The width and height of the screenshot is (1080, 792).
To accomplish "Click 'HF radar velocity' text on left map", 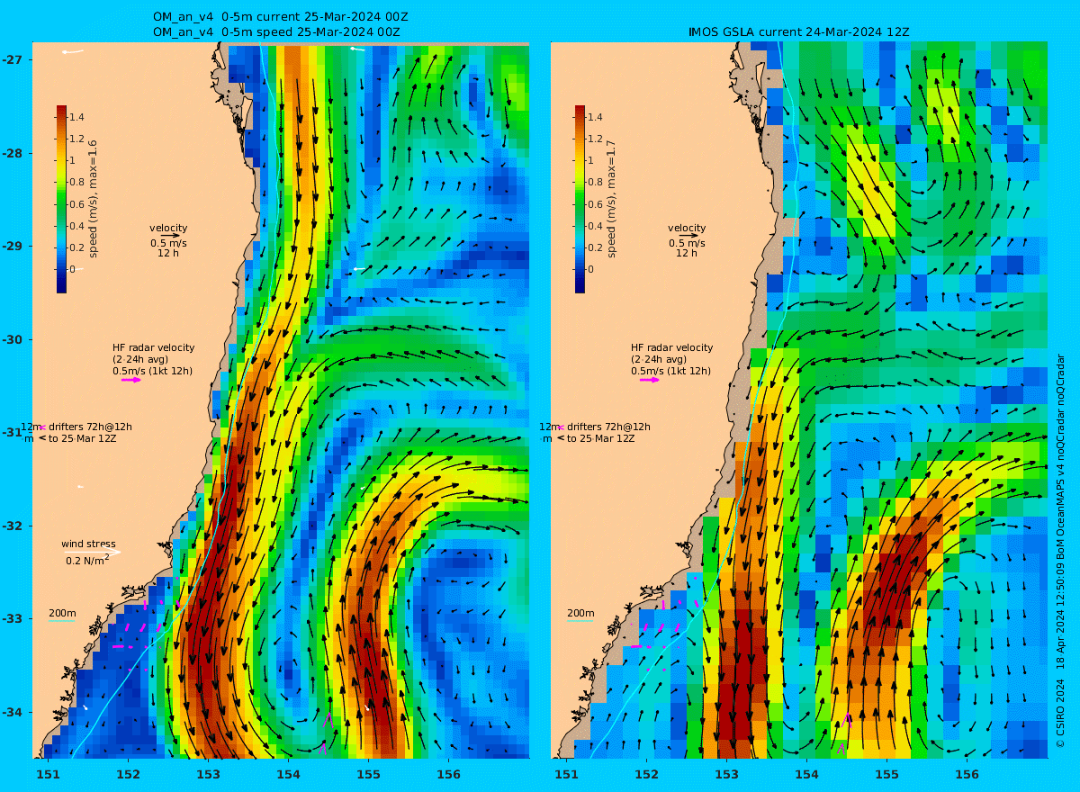I will point(153,347).
